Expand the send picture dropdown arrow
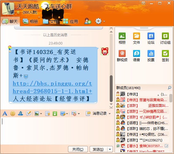 [41, 114]
